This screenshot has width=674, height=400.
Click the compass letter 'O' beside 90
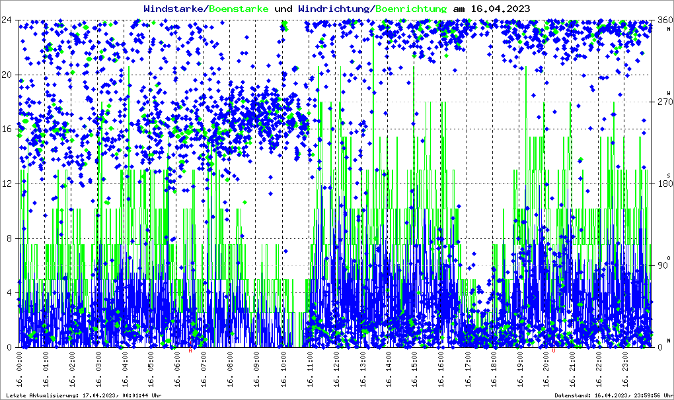coord(669,257)
